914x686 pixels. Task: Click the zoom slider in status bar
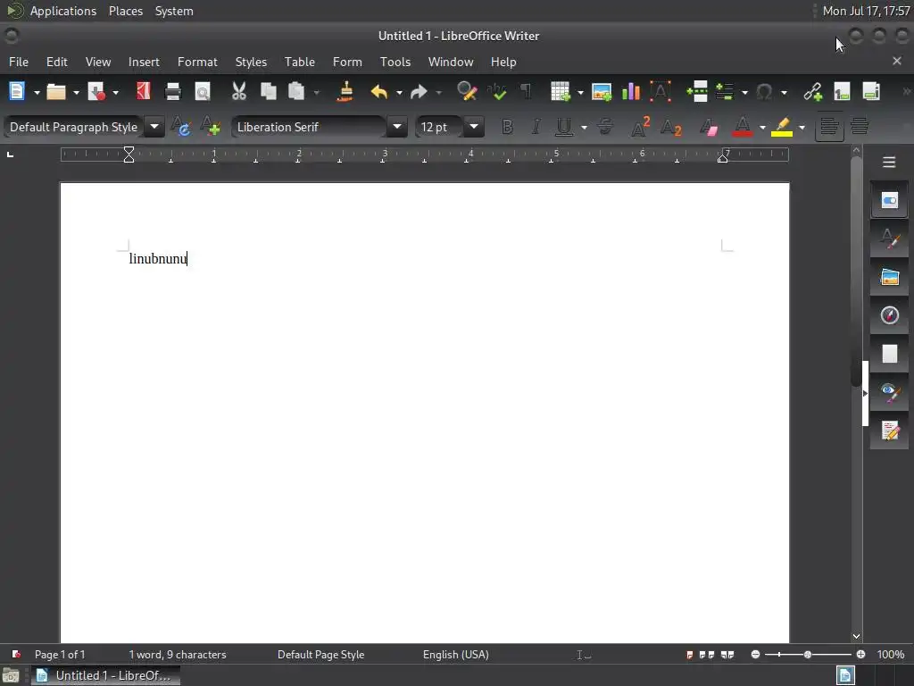click(x=808, y=655)
